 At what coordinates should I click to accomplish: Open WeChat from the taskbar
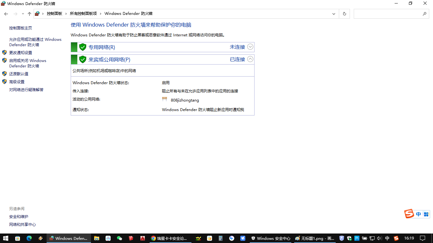[120, 238]
